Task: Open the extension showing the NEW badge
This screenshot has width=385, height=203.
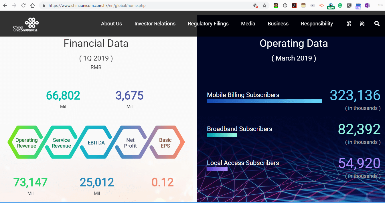Action: [331, 5]
